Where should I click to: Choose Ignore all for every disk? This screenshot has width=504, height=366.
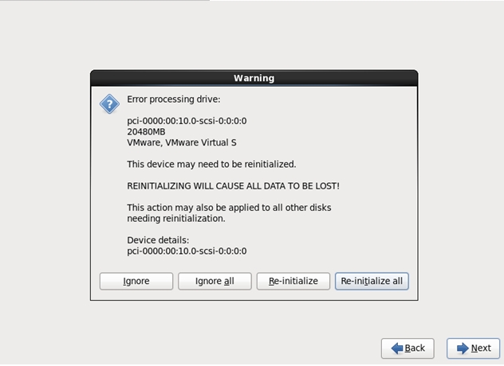(215, 282)
